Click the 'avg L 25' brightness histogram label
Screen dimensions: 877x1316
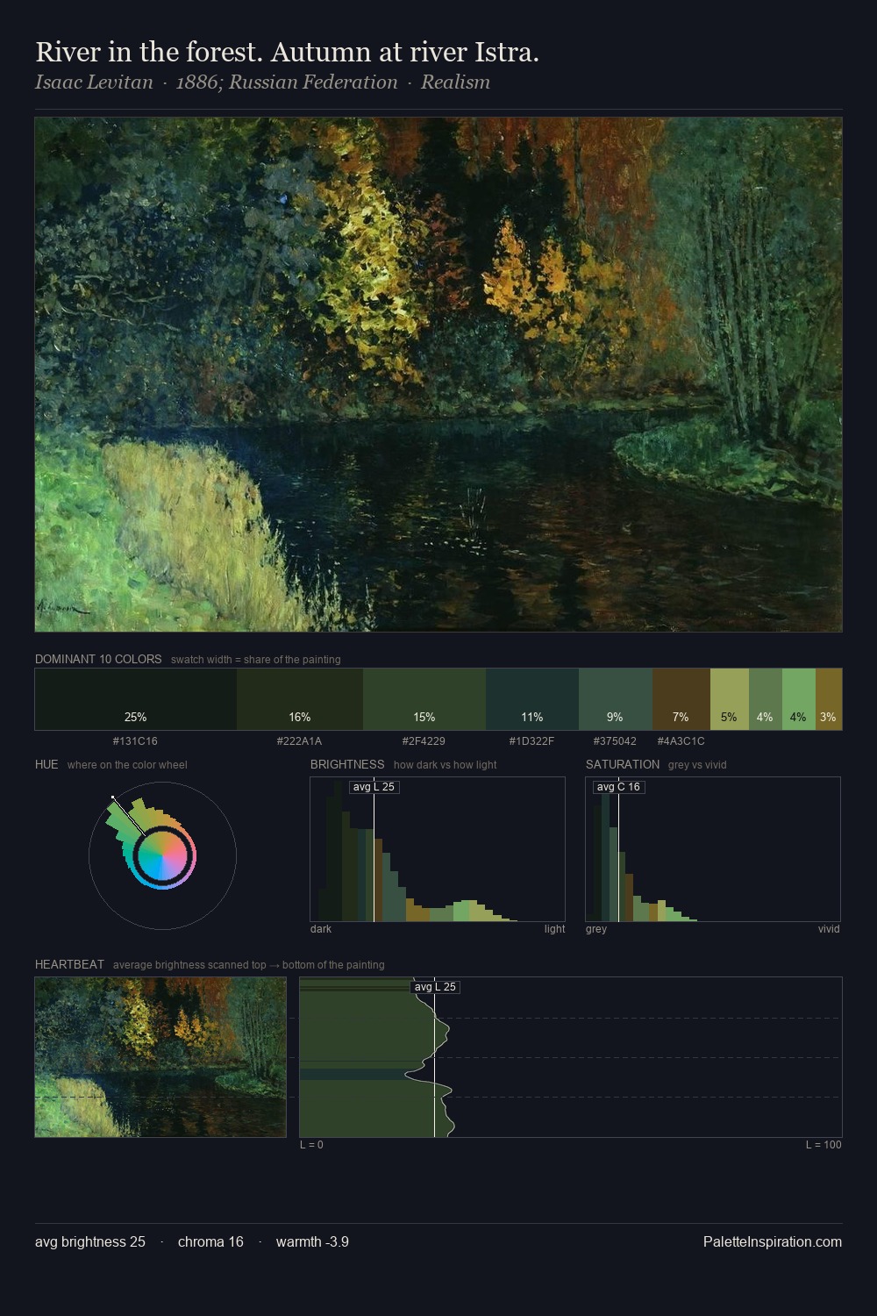[374, 787]
